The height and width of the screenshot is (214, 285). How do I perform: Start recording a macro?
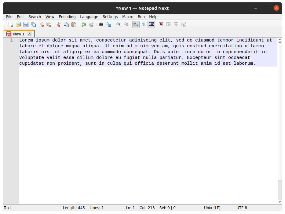pos(161,24)
